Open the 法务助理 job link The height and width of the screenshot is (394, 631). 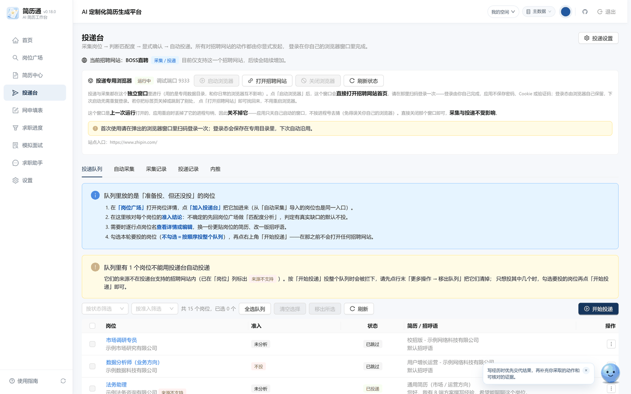(116, 384)
